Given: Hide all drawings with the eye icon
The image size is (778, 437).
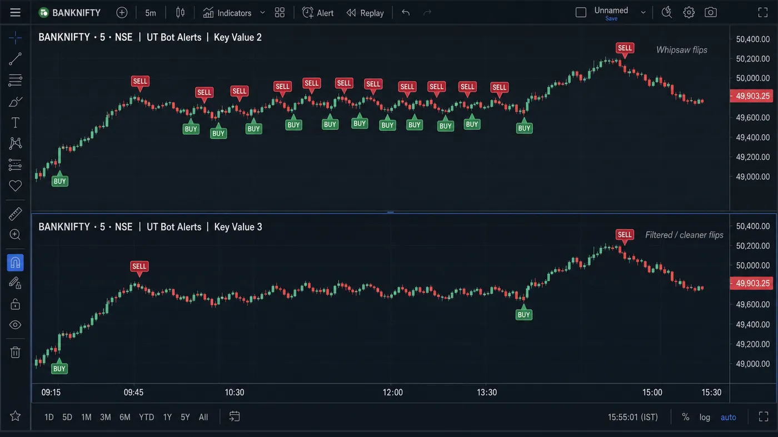Looking at the screenshot, I should pyautogui.click(x=15, y=325).
